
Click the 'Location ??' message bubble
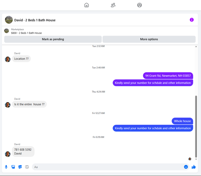[21, 59]
